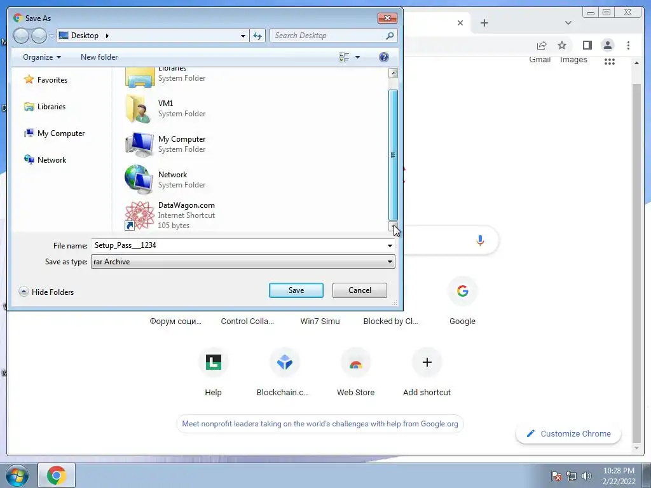Close the Save As dialog

tap(387, 18)
